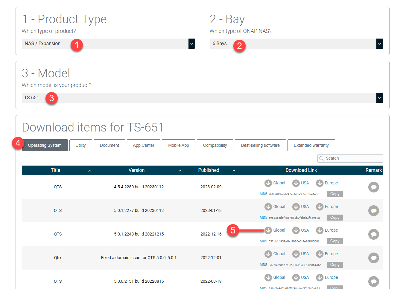Download USA icon for QTS 4.5.4.2280
The image size is (403, 289).
[296, 183]
